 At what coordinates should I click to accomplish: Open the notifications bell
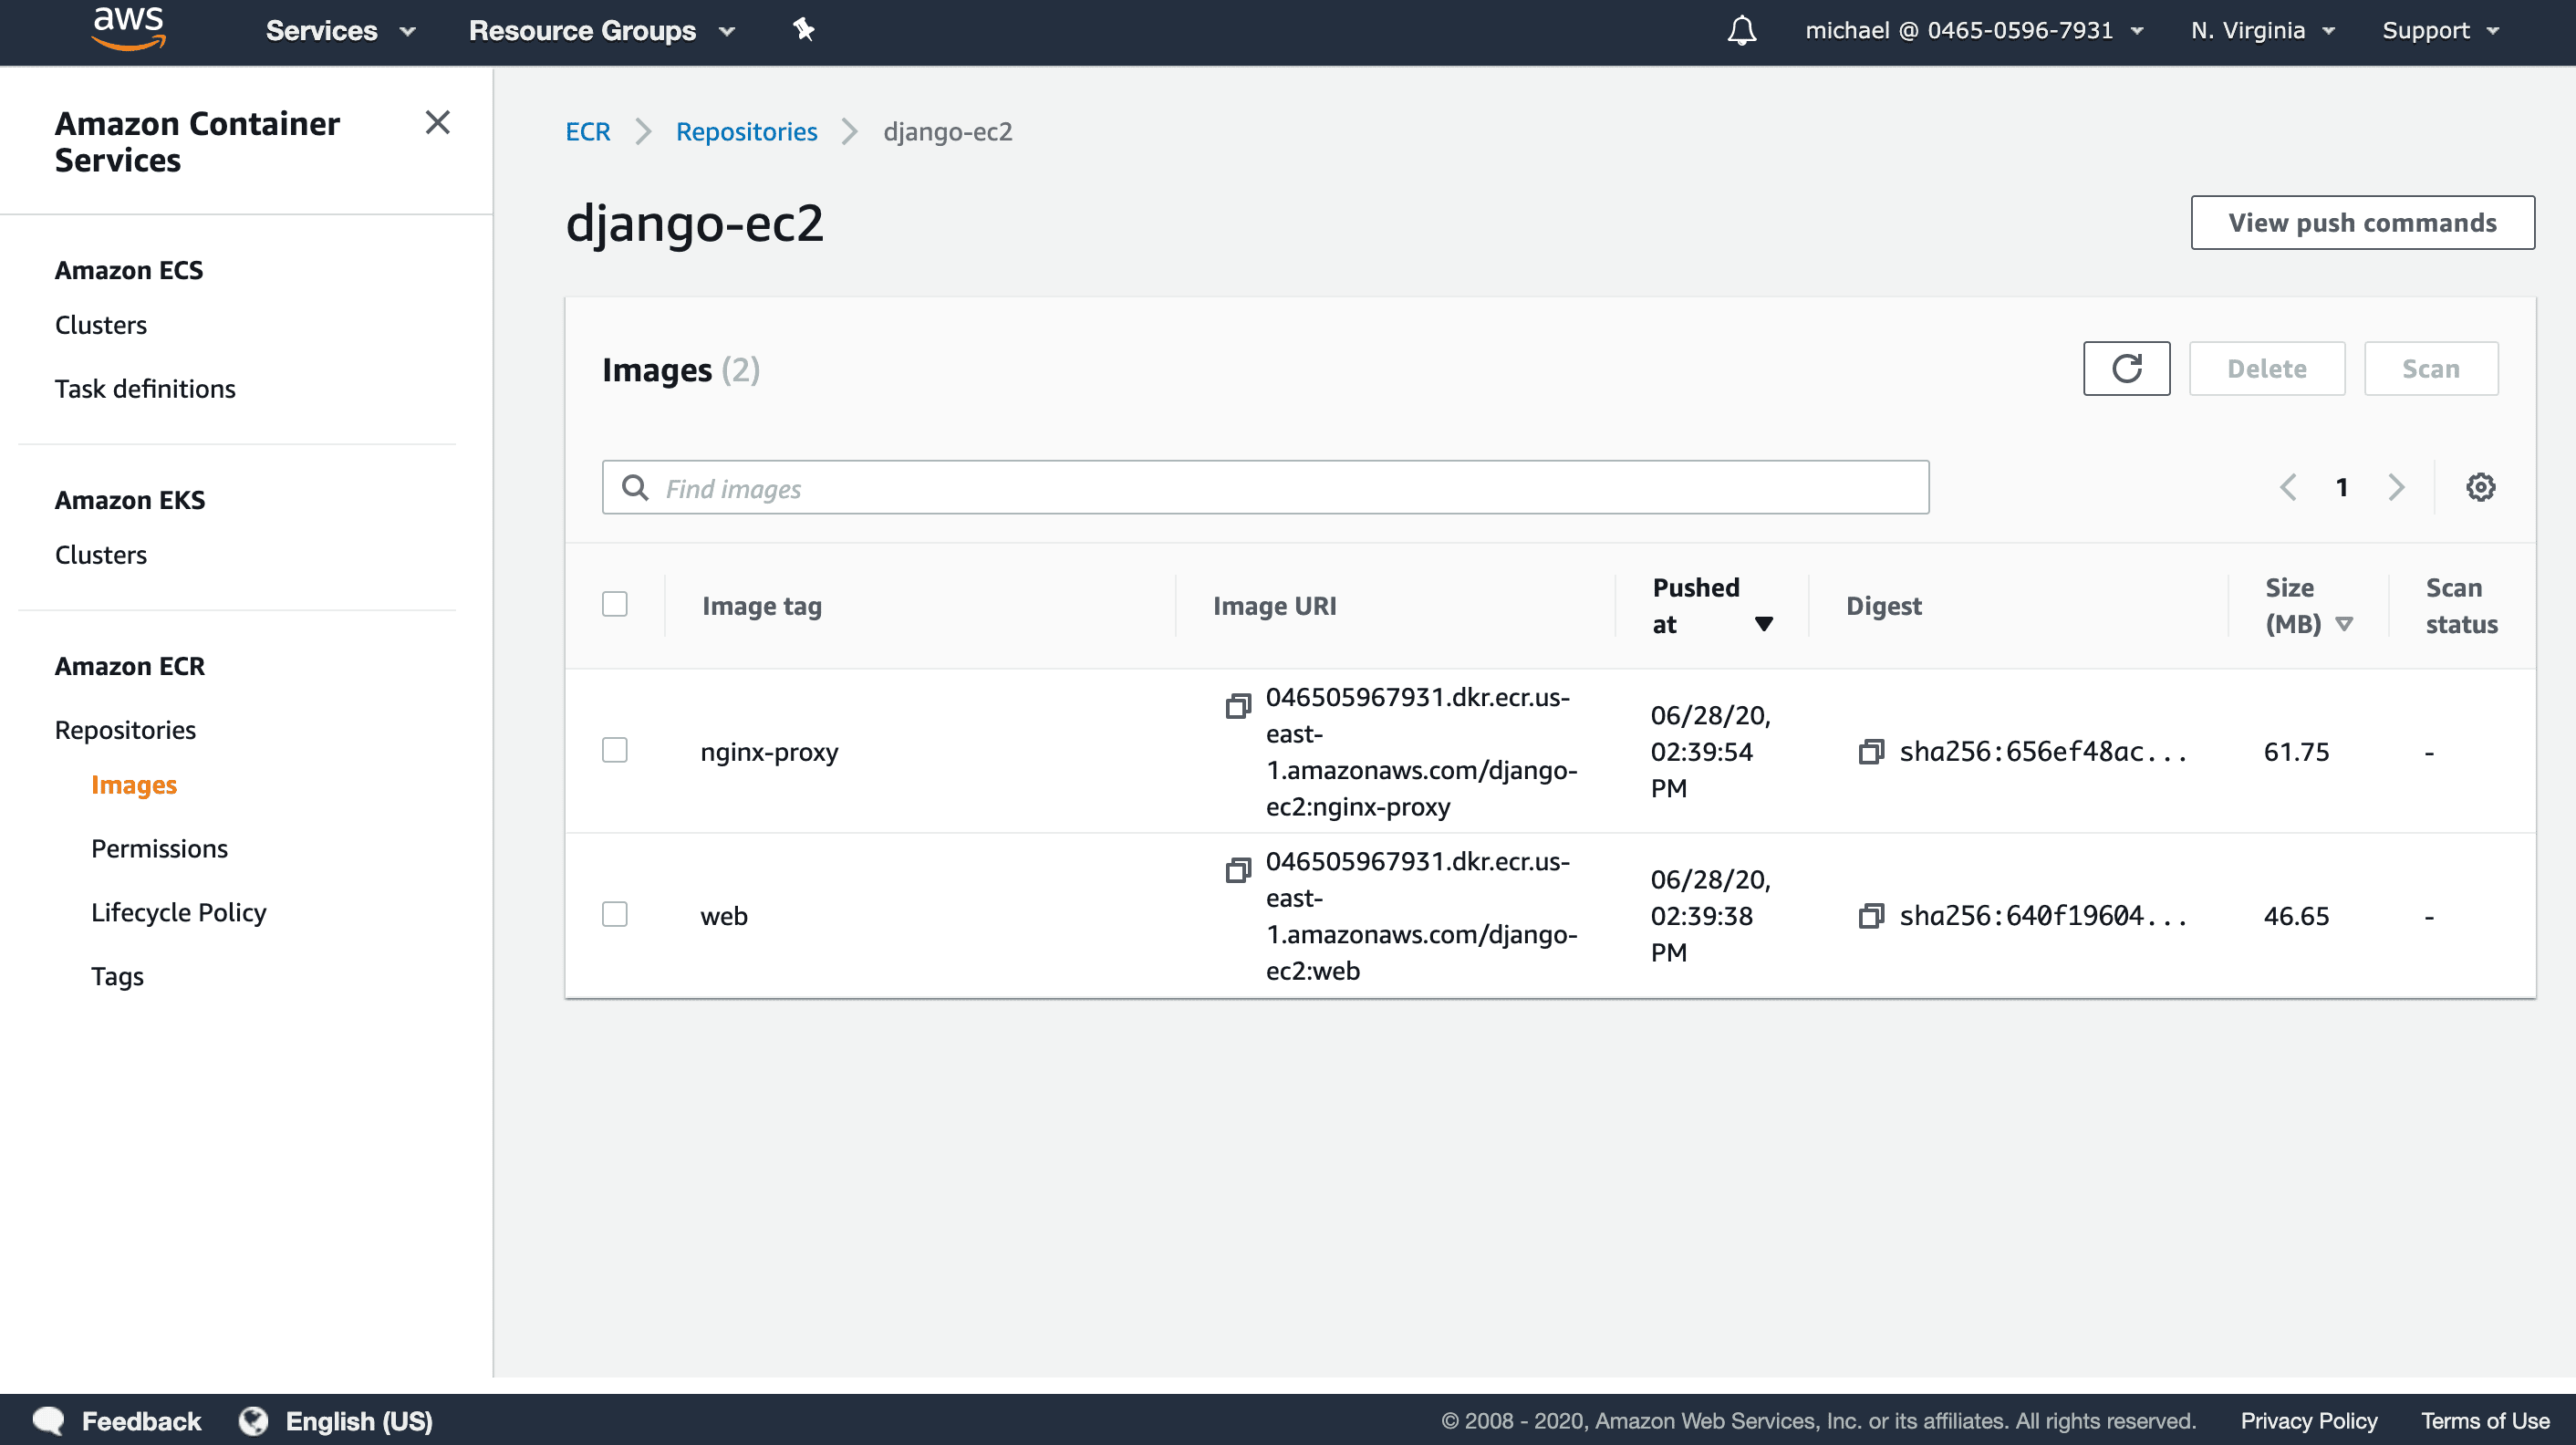click(x=1741, y=31)
